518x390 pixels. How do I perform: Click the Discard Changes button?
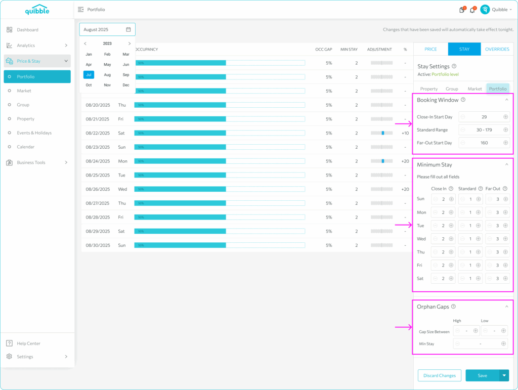tap(440, 375)
